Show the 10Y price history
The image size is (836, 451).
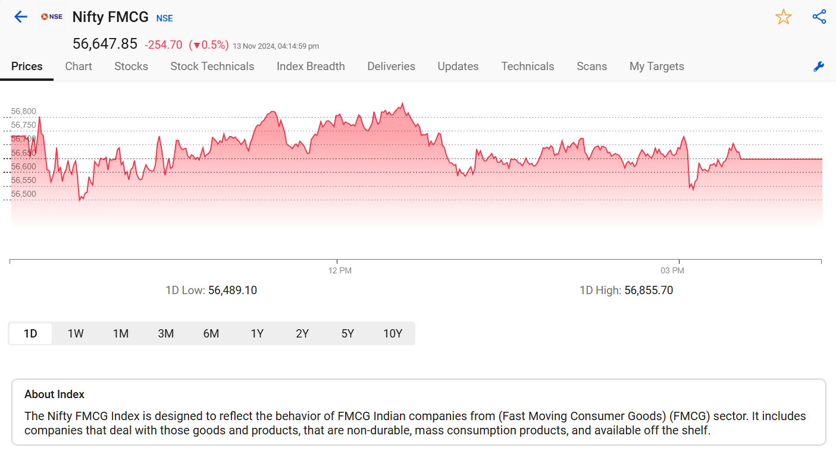pyautogui.click(x=393, y=333)
